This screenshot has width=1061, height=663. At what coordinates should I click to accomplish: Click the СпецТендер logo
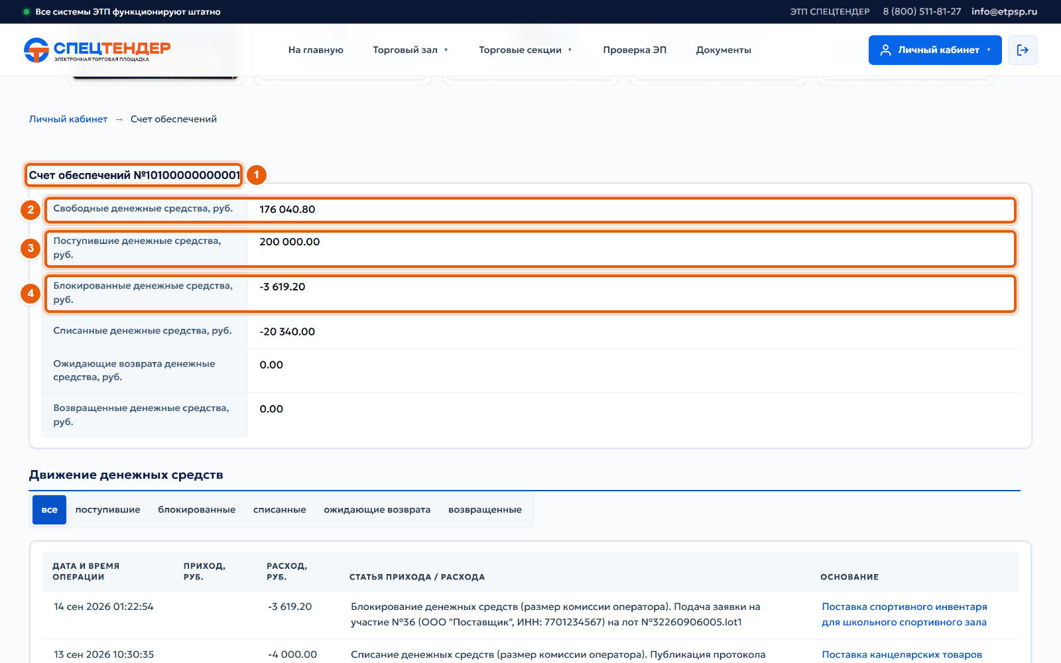(x=97, y=50)
